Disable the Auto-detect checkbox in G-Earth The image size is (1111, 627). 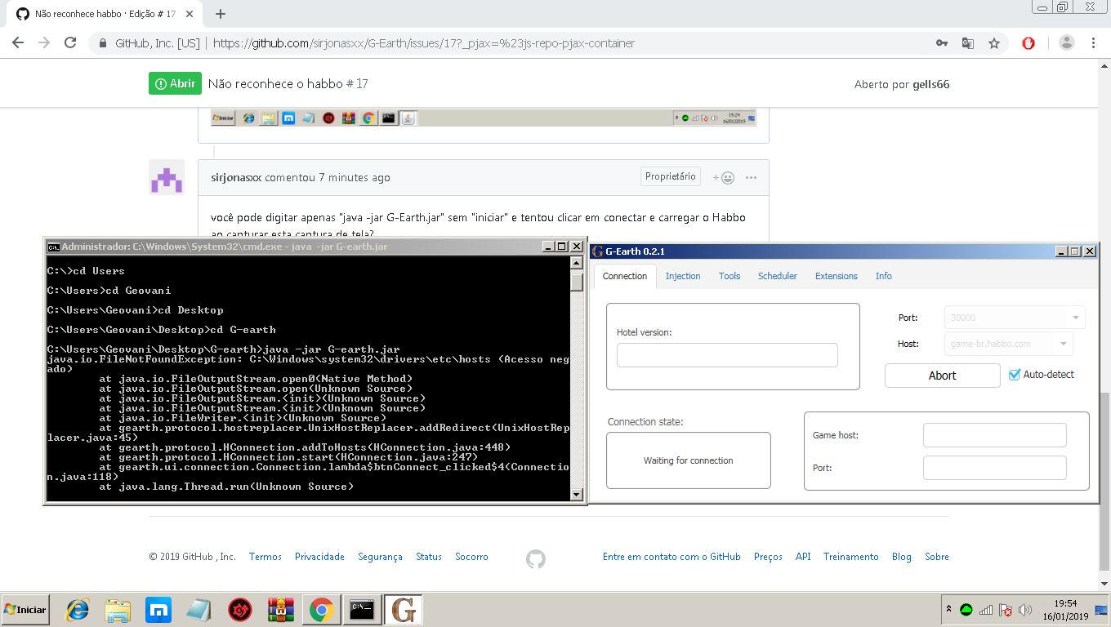click(x=1015, y=375)
